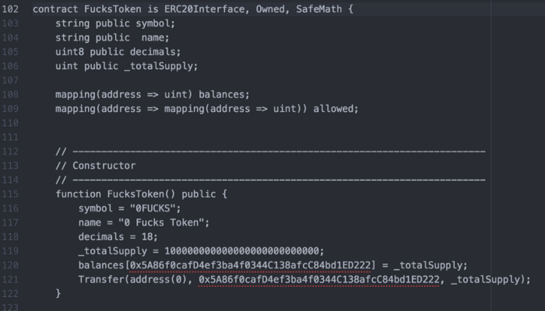Click the large total supply number literal
The width and height of the screenshot is (545, 311).
(x=244, y=250)
